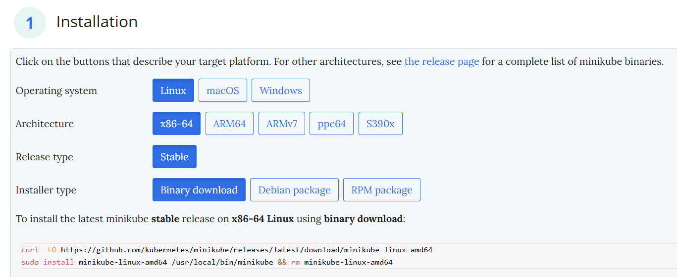
Task: Click the 'To install the latest minikube' sentence
Action: tap(210, 219)
